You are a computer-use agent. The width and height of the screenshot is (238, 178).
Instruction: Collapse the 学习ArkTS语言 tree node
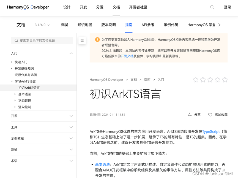pyautogui.click(x=12, y=81)
